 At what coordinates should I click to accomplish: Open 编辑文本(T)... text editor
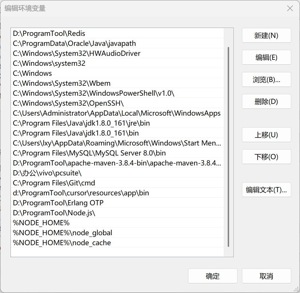tap(266, 190)
